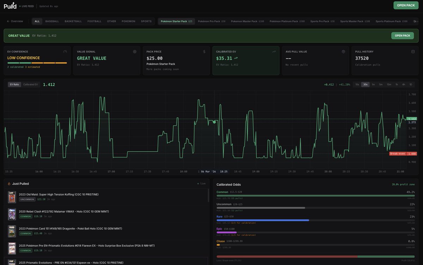Click the flame icon beside Just Pulled
Image resolution: width=423 pixels, height=265 pixels.
(9, 184)
